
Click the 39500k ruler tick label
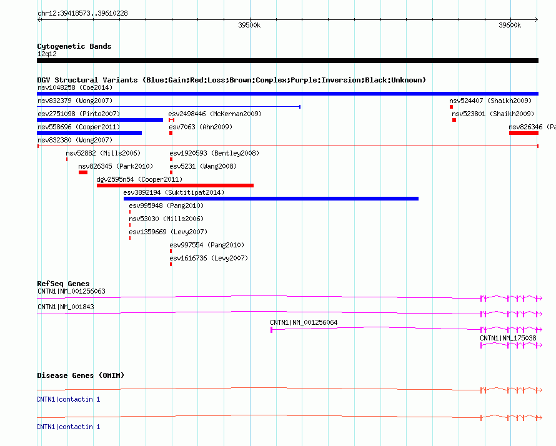click(249, 25)
